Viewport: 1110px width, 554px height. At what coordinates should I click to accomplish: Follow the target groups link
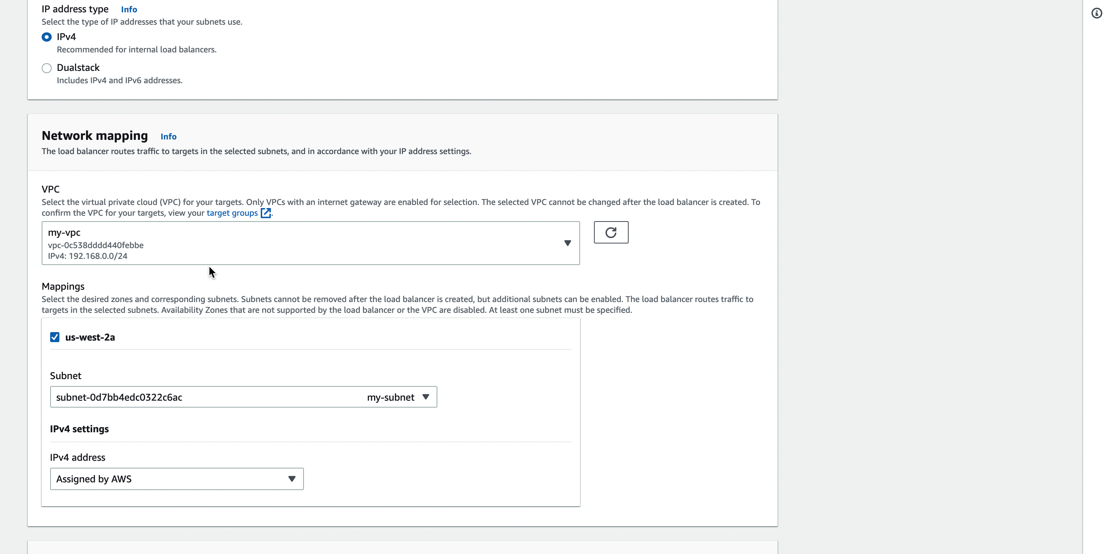pos(232,213)
